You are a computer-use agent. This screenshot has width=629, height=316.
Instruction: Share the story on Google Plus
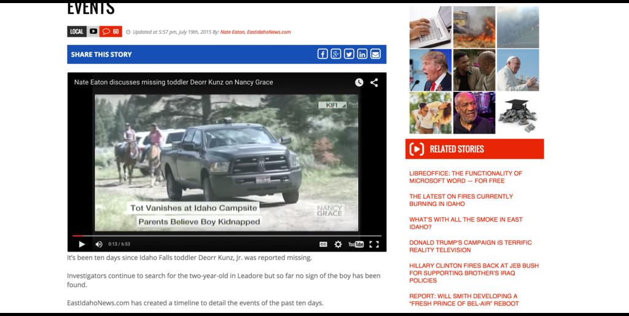coord(335,54)
